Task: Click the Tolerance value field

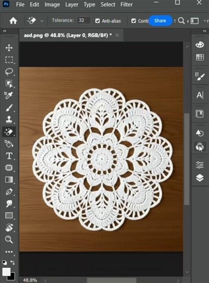Action: 84,20
